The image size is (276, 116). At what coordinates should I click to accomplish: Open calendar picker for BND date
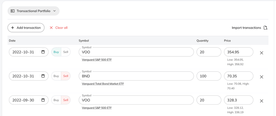pyautogui.click(x=43, y=76)
